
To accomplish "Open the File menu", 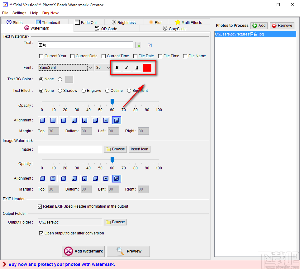I will (x=5, y=13).
